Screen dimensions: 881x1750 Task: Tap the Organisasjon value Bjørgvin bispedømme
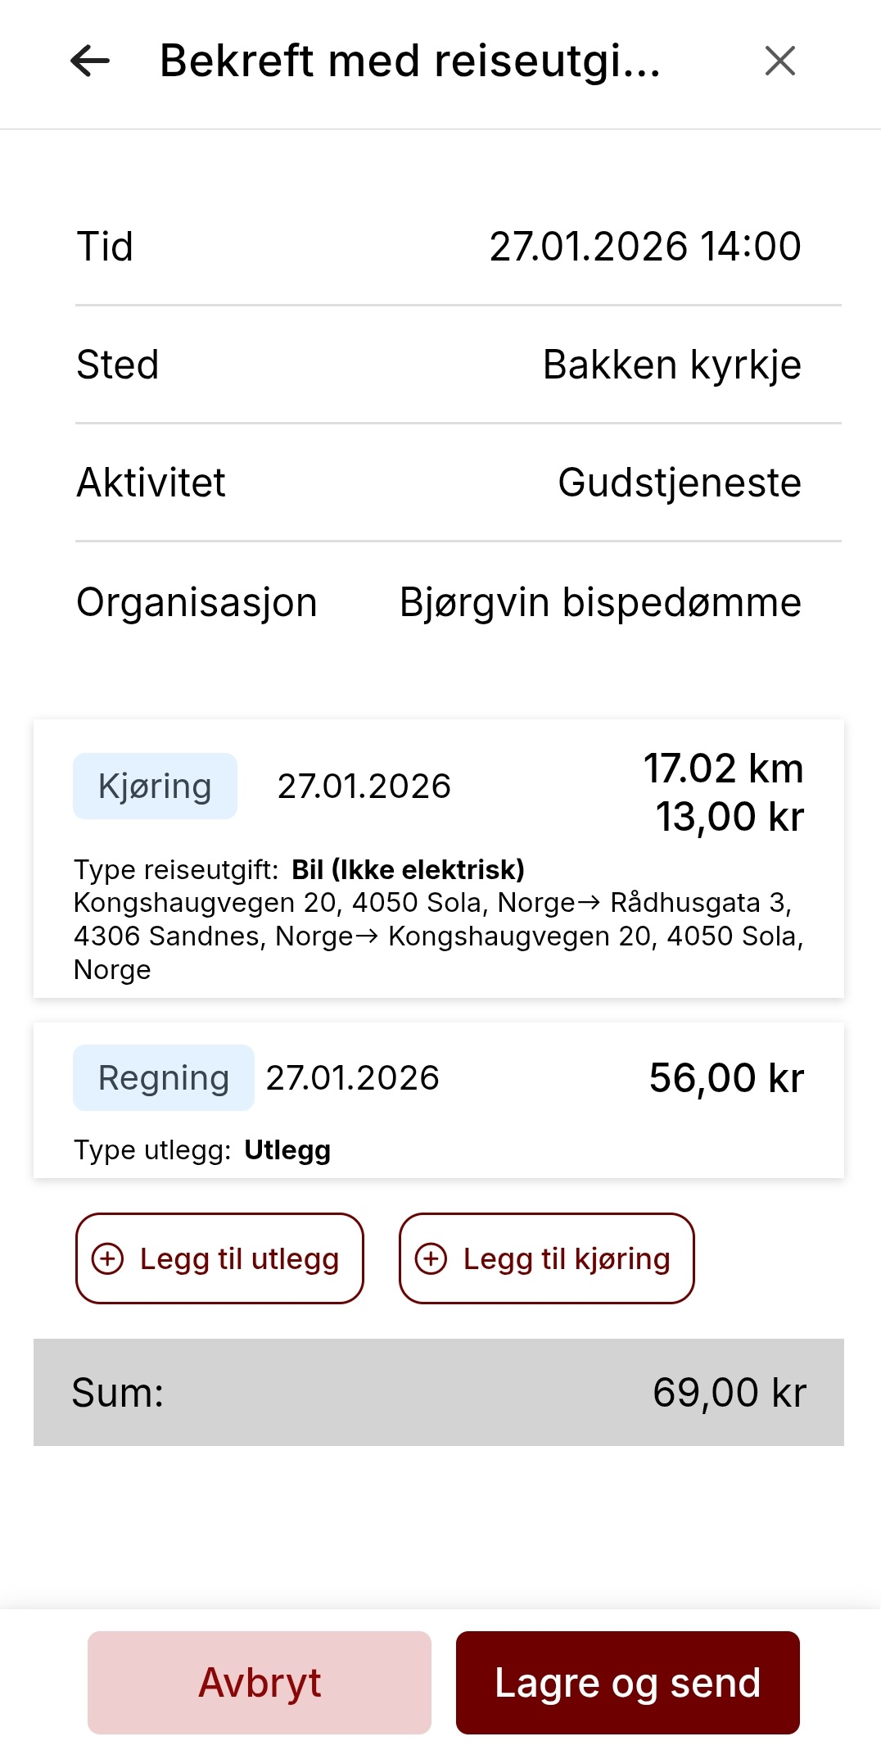tap(599, 602)
